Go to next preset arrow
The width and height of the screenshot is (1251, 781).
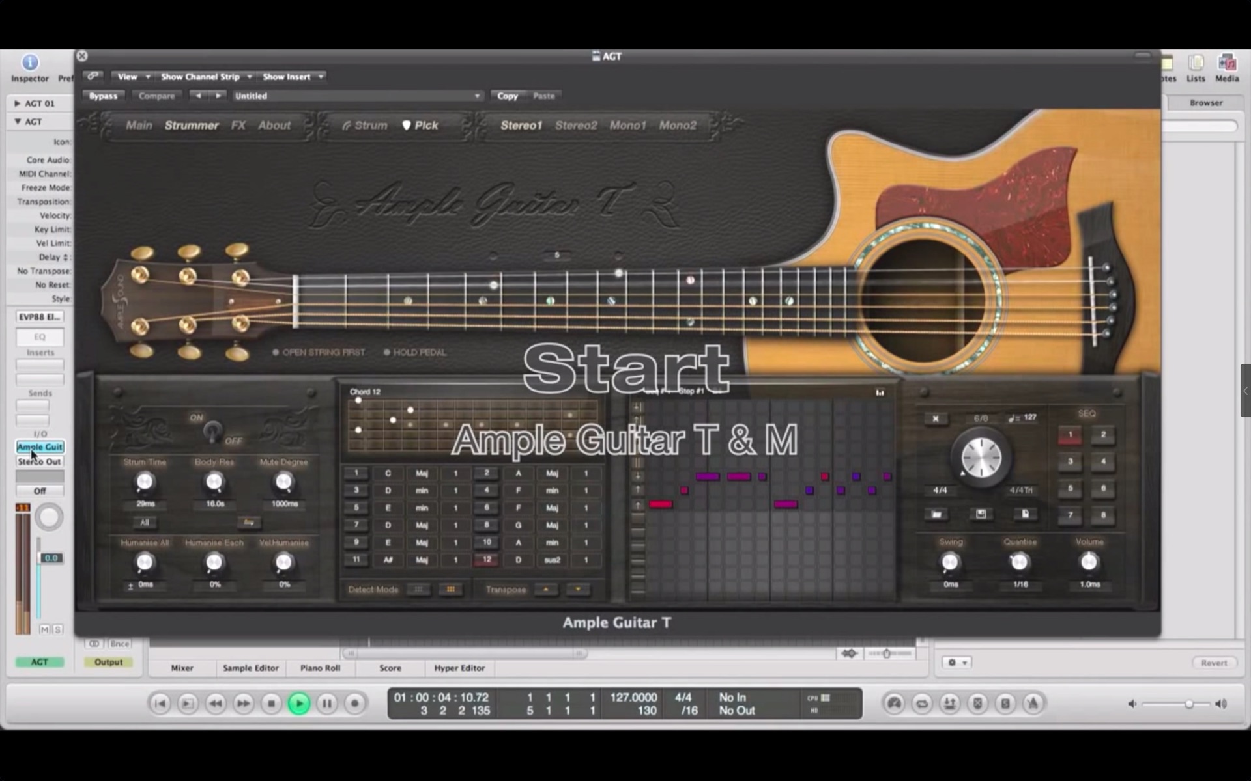coord(218,96)
